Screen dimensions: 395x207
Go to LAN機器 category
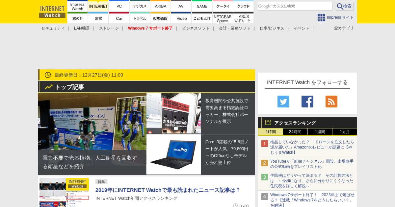pos(82,28)
